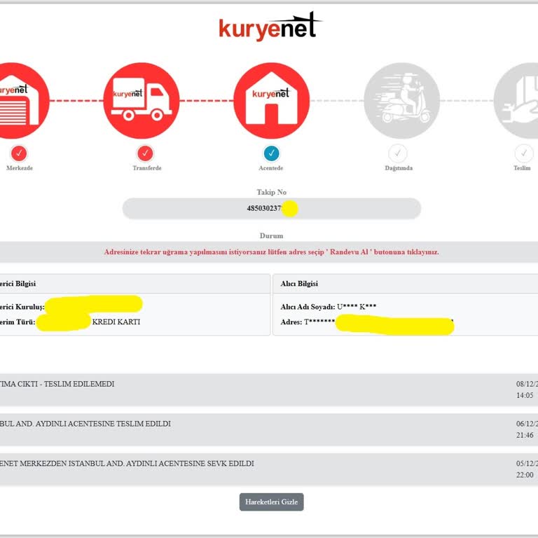Click the 'Alıcı Bilgisi' panel header
This screenshot has width=538, height=538.
pos(405,284)
